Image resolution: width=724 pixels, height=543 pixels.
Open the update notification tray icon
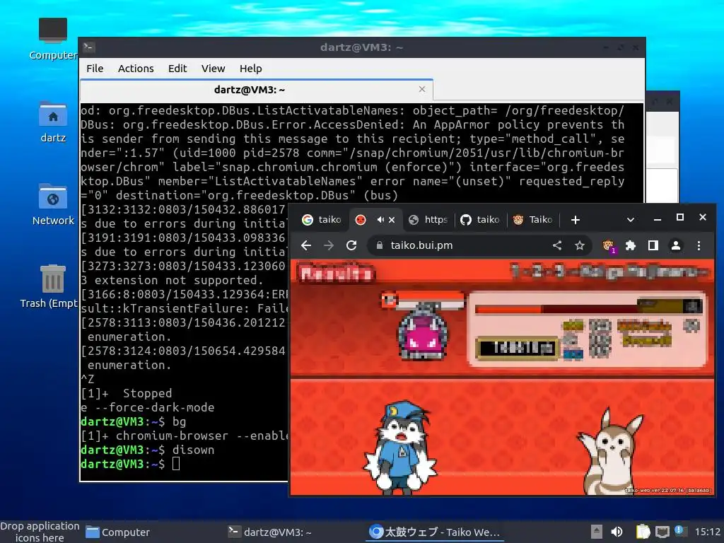click(x=679, y=531)
